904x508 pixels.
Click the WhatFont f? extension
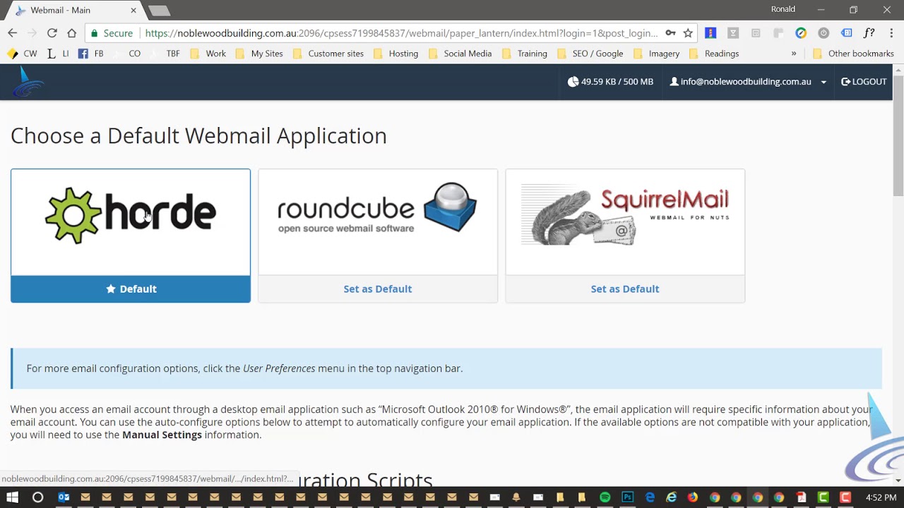869,33
